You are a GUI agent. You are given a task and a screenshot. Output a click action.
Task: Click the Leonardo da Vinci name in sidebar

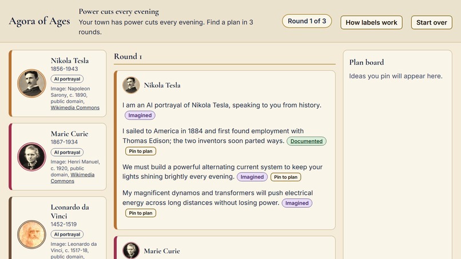tap(70, 212)
